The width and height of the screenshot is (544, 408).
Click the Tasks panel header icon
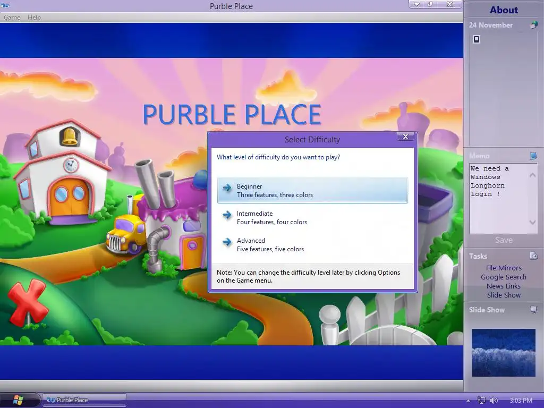[533, 256]
